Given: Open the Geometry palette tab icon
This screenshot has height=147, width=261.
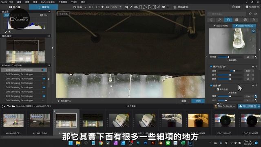Looking at the screenshot, I should (237, 20).
